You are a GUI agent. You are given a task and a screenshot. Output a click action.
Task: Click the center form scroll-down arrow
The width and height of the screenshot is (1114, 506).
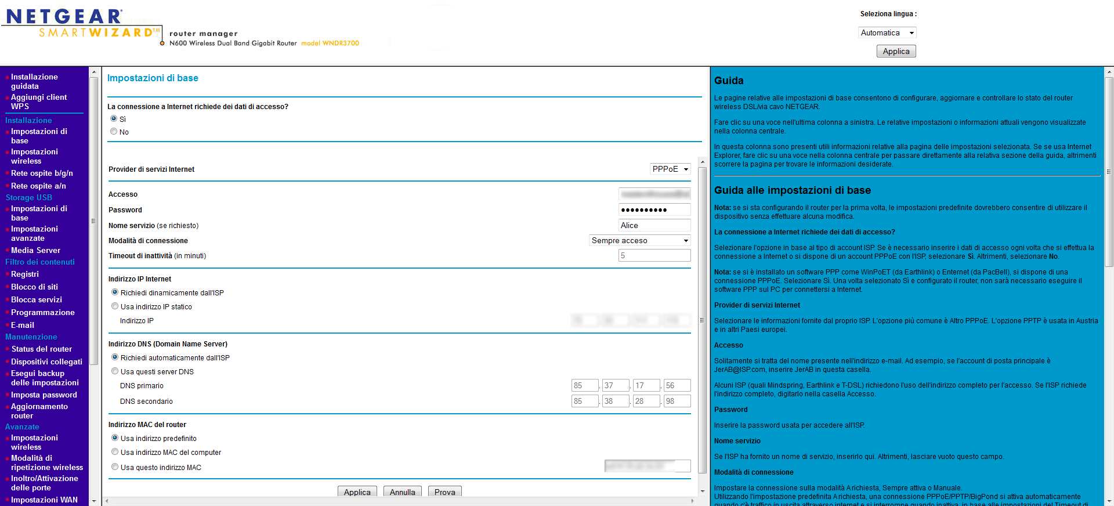(x=702, y=491)
